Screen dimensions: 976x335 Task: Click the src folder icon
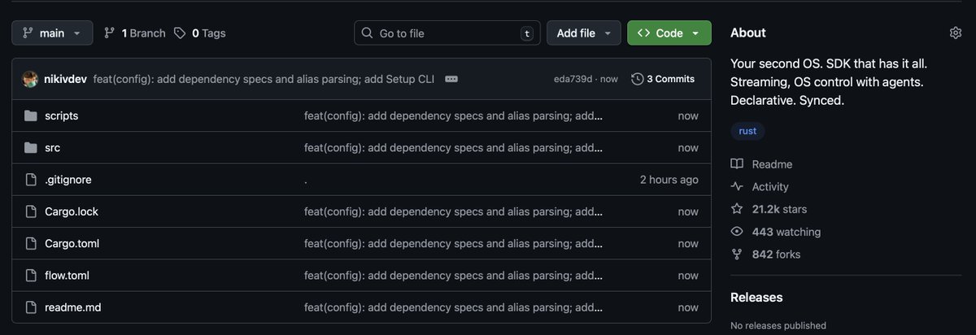31,147
